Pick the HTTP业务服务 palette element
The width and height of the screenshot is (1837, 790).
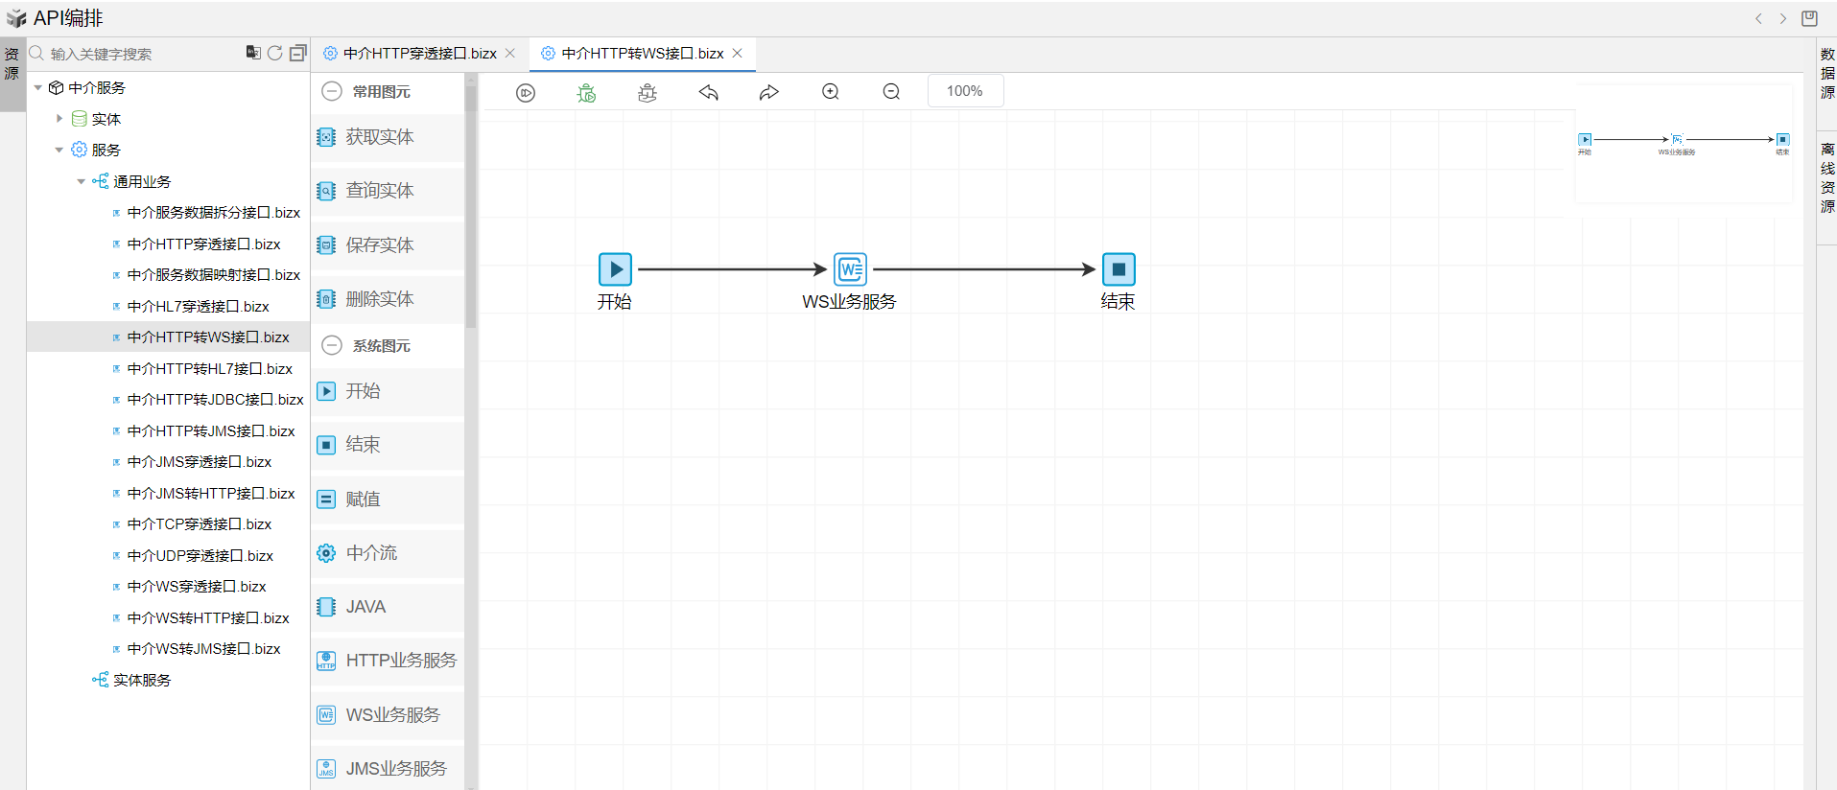[x=400, y=661]
